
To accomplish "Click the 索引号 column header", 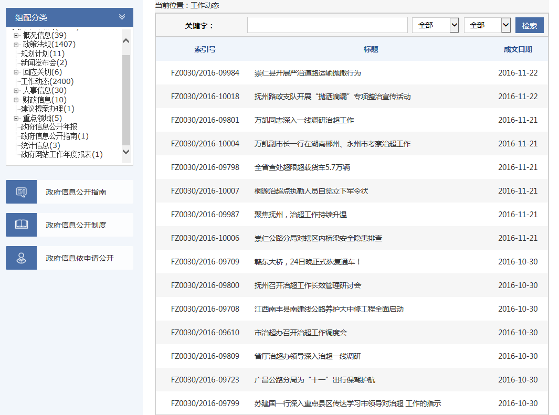I will [x=205, y=49].
